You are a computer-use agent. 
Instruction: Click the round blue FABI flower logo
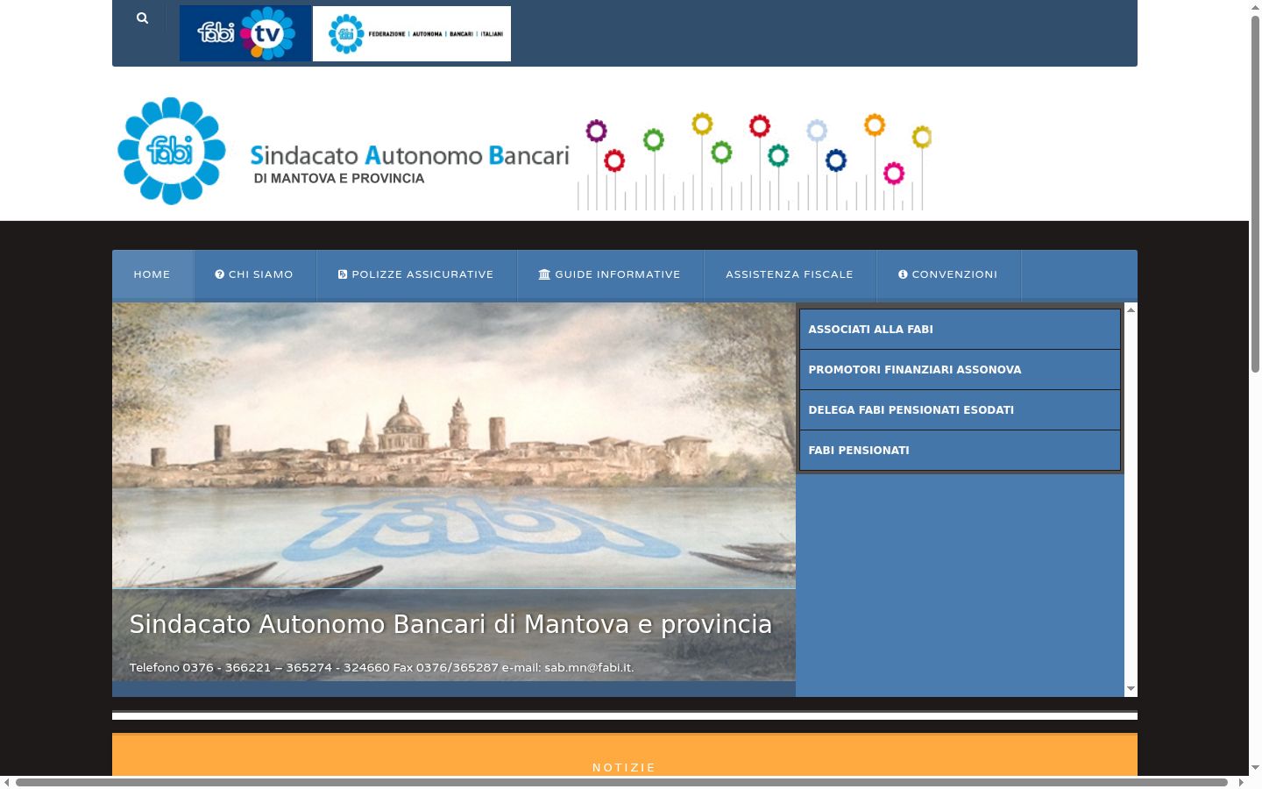172,151
